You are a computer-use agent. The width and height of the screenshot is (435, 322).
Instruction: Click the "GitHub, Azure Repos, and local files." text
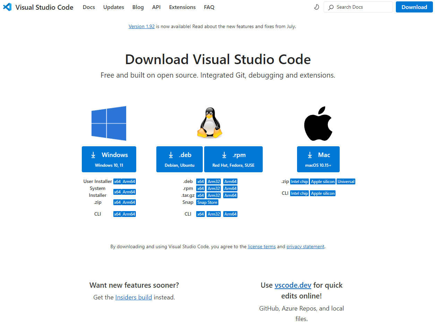click(302, 313)
